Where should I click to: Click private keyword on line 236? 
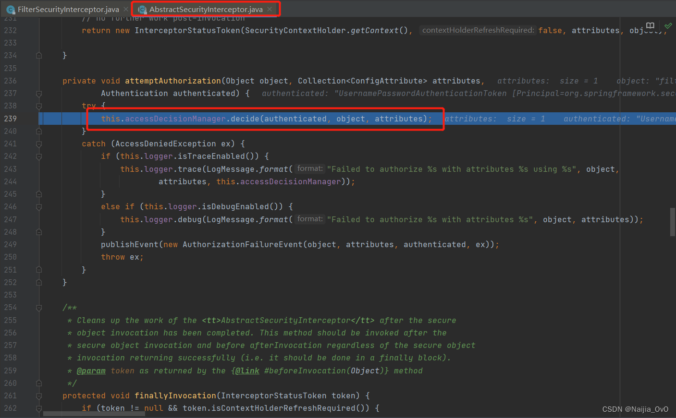[x=79, y=81]
